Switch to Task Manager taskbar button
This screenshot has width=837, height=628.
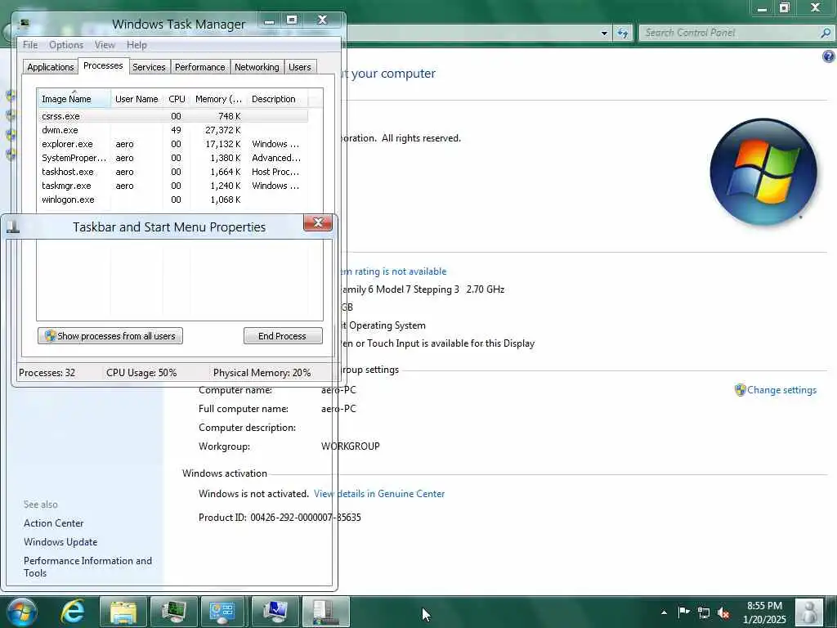[173, 612]
